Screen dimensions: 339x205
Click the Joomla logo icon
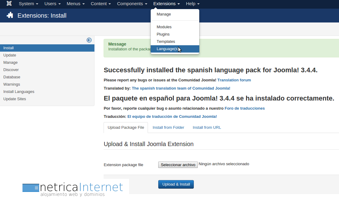click(9, 4)
